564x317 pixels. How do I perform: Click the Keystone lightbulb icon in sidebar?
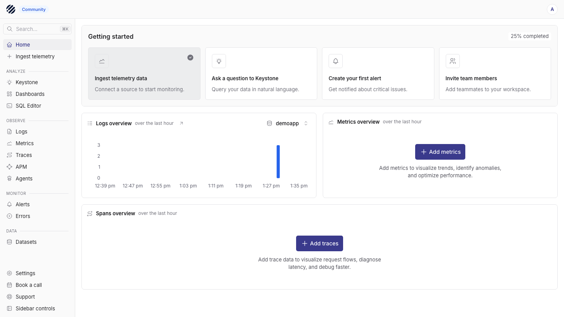(9, 82)
